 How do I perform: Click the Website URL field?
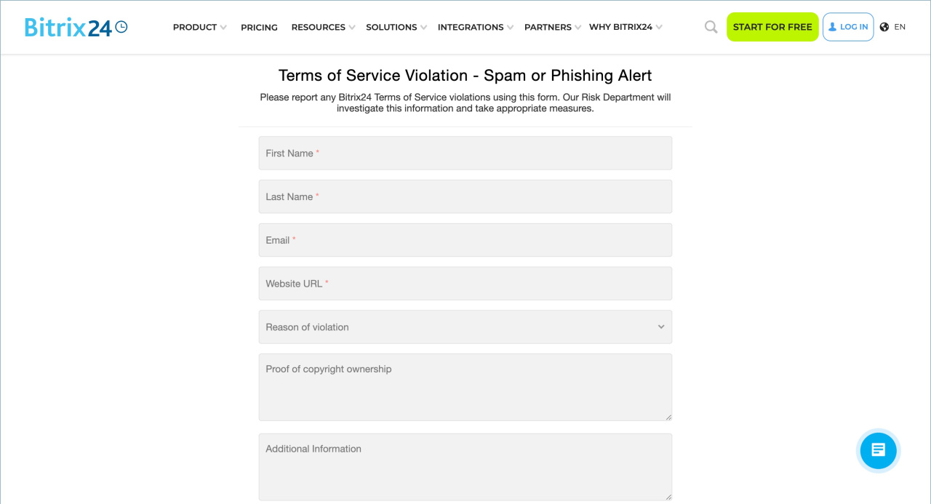[x=465, y=284]
